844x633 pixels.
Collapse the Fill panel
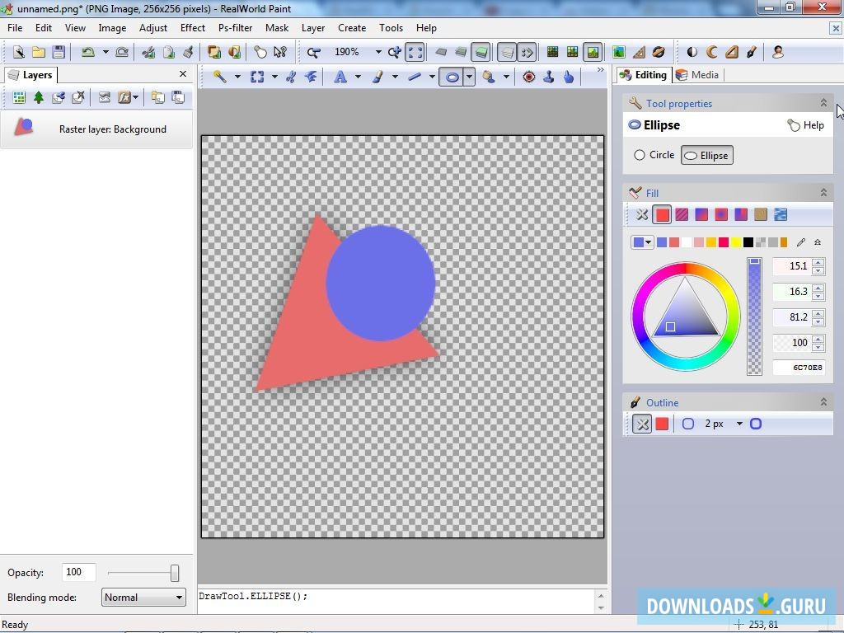(x=823, y=192)
